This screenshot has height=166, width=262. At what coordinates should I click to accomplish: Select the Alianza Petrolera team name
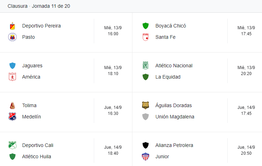174,145
